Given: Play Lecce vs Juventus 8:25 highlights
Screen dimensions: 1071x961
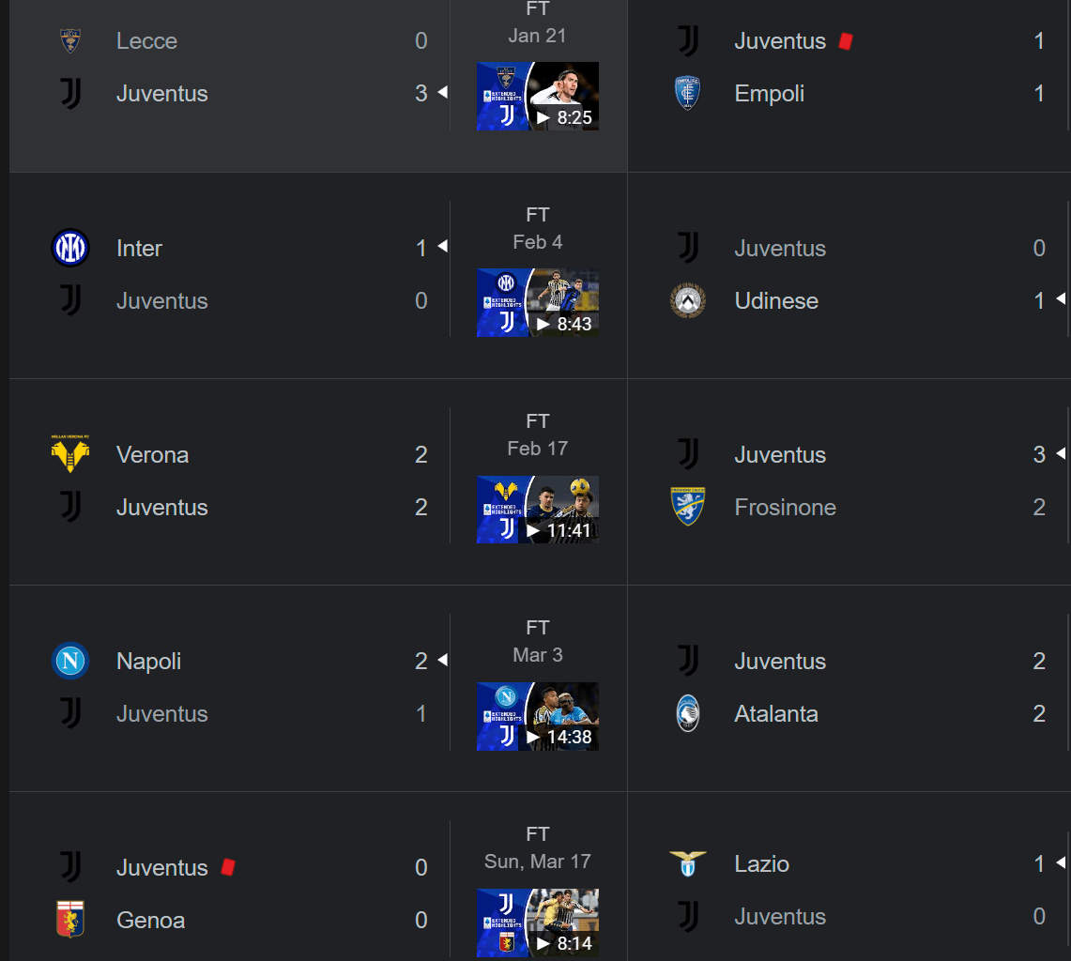Looking at the screenshot, I should 538,97.
